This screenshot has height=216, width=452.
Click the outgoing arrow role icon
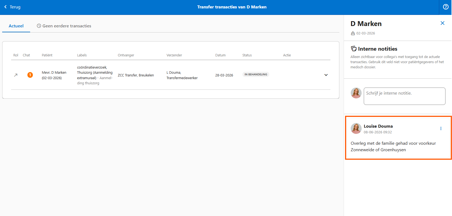point(16,75)
